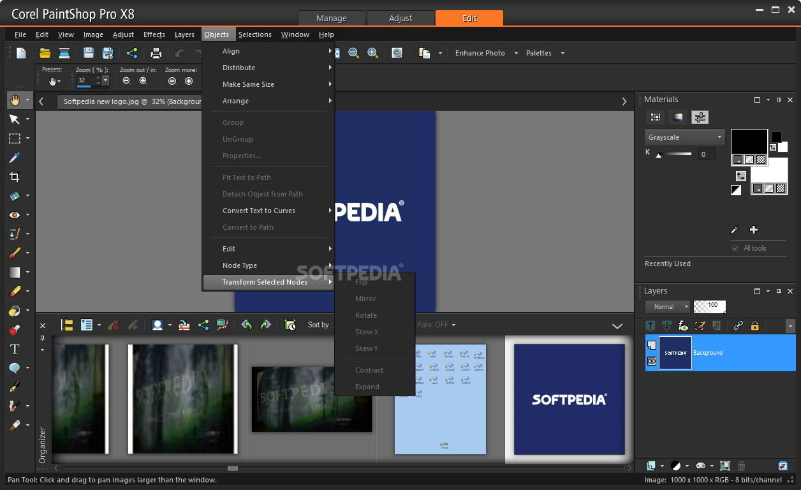This screenshot has width=801, height=490.
Task: Toggle background transparent material button
Action: pyautogui.click(x=779, y=188)
